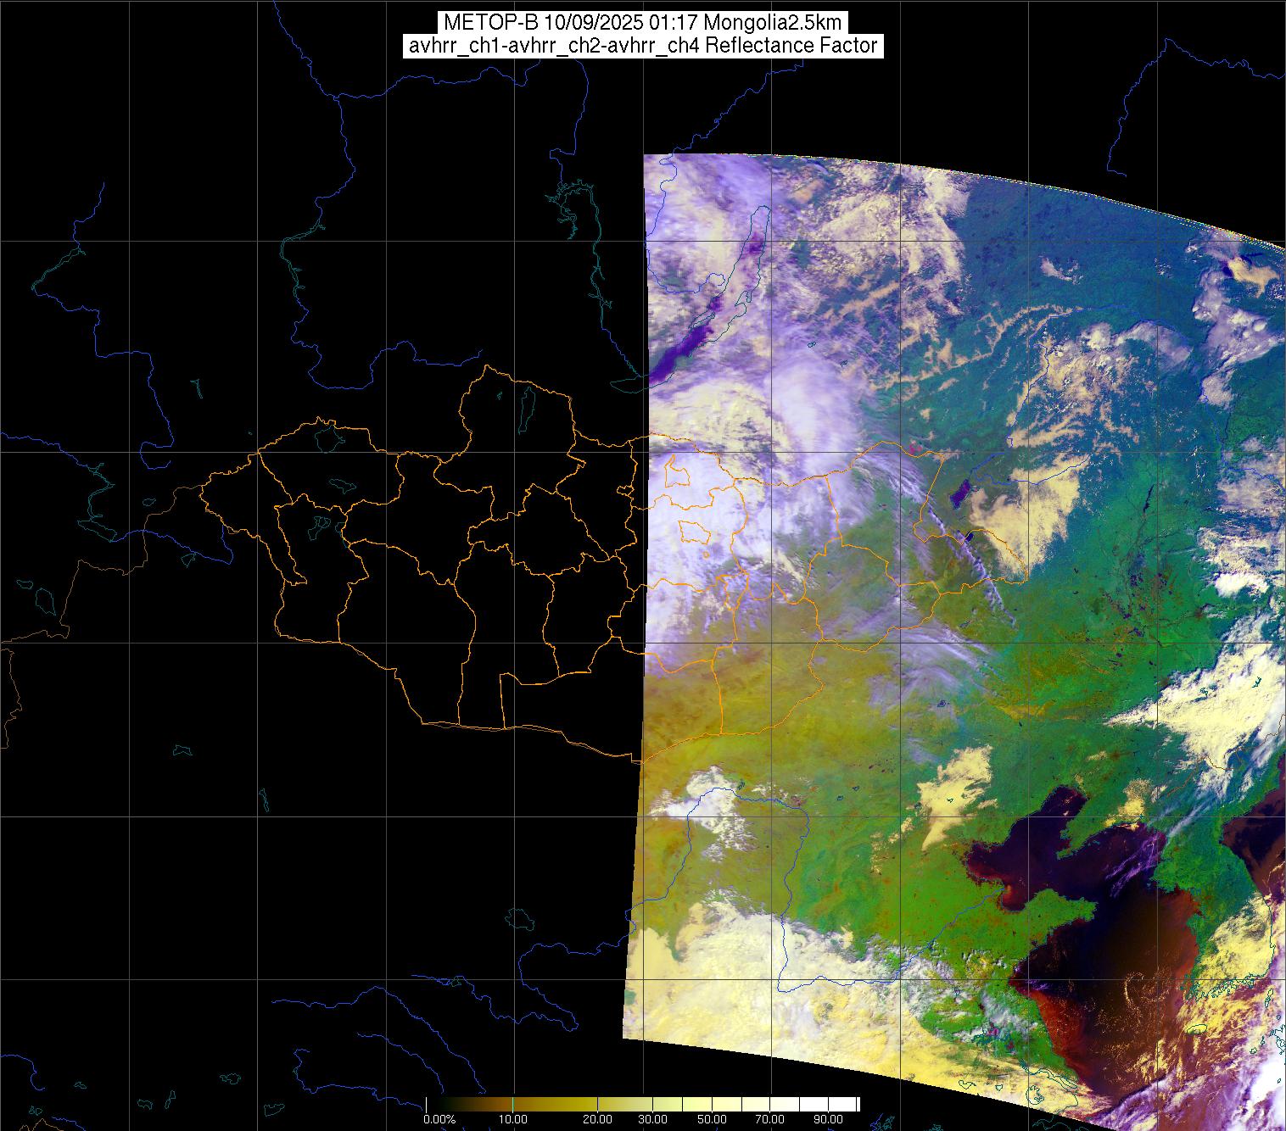The height and width of the screenshot is (1131, 1286).
Task: Click the "50.00" colorbar label
Action: [x=713, y=1119]
